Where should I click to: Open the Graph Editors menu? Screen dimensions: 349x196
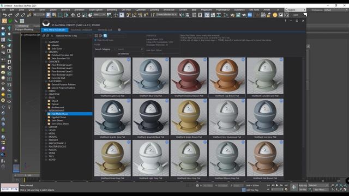(x=96, y=10)
